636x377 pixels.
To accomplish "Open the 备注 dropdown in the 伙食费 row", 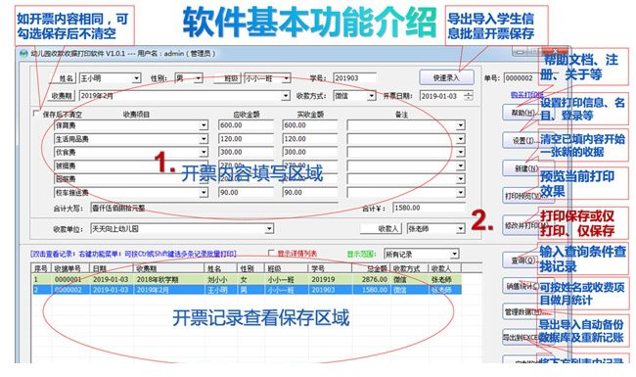I will click(x=461, y=152).
